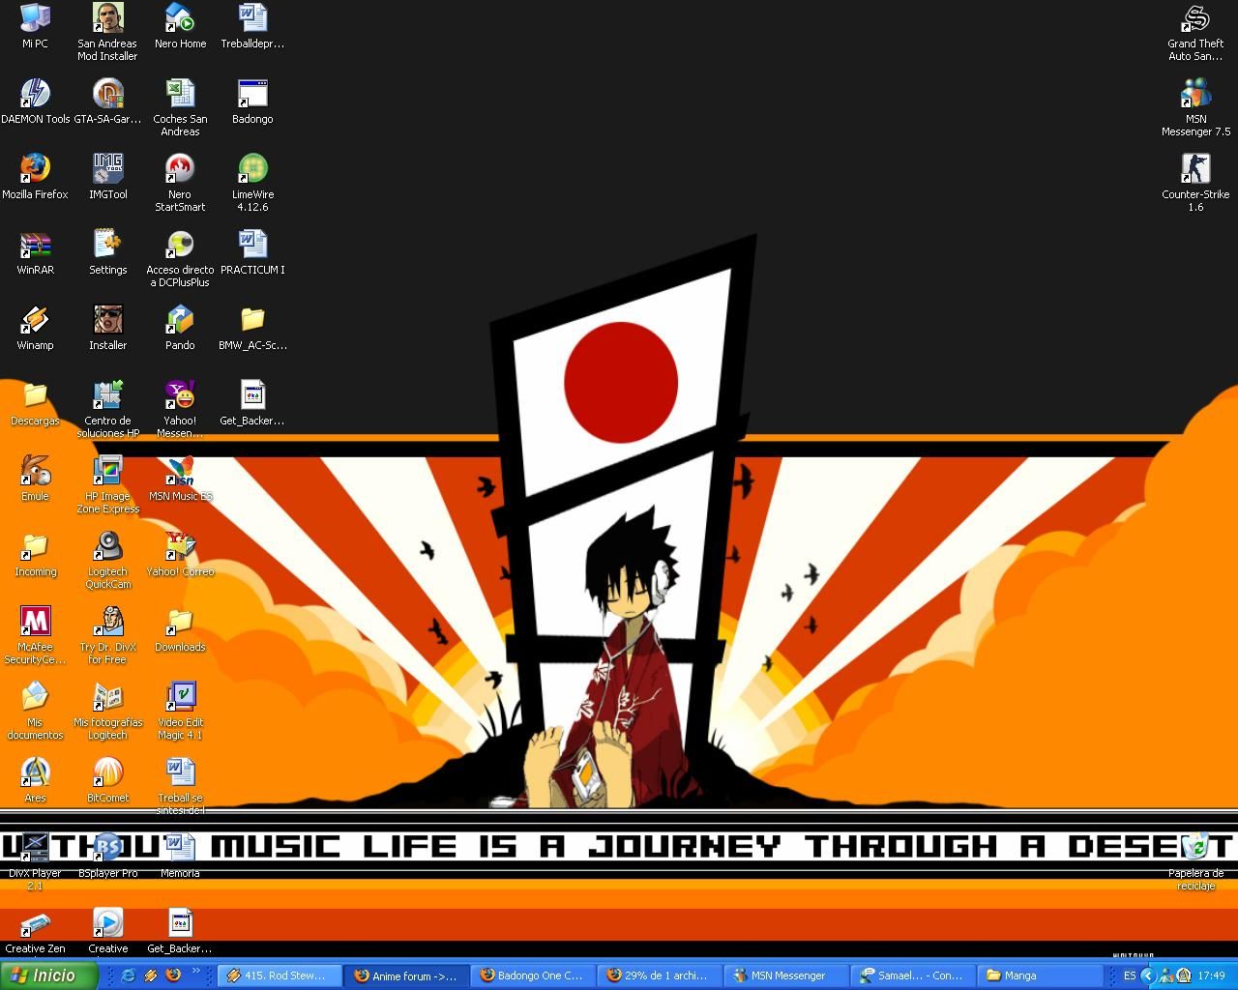Open Mis fotografías Logitech
The height and width of the screenshot is (990, 1238).
tap(107, 711)
